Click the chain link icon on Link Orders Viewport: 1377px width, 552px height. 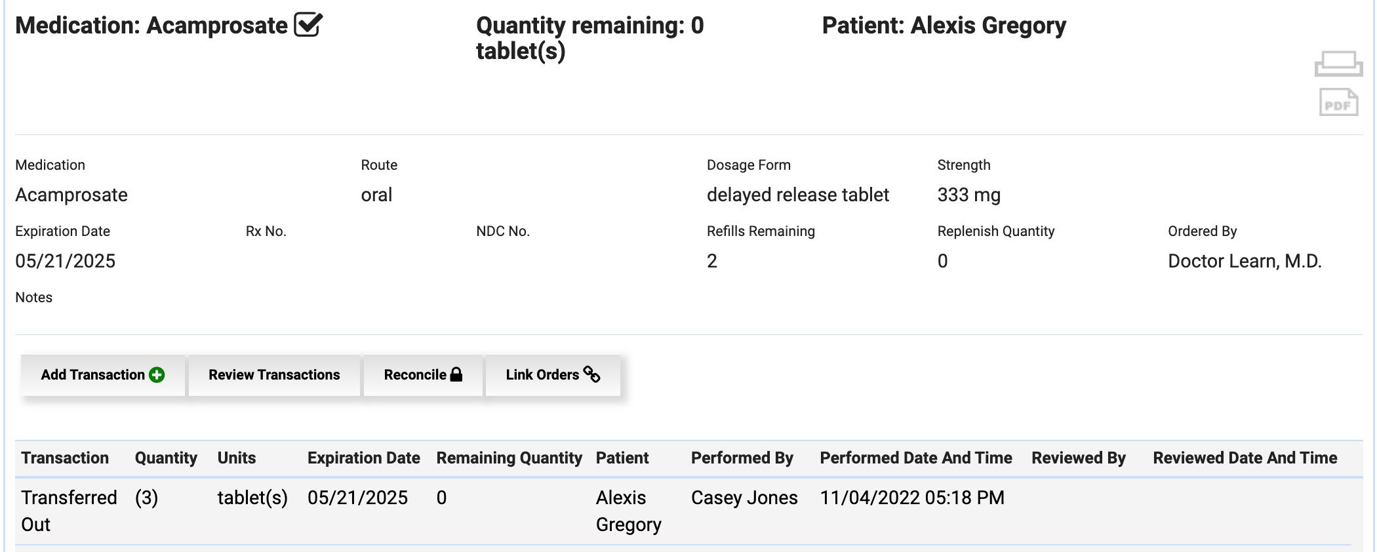coord(591,374)
